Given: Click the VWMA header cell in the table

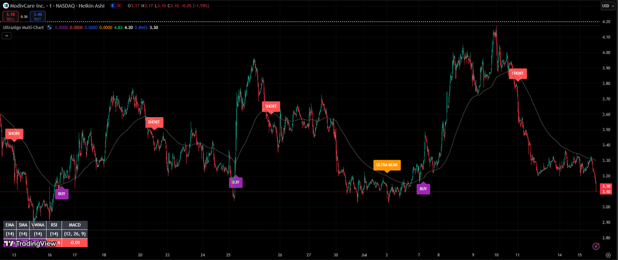Looking at the screenshot, I should point(38,225).
